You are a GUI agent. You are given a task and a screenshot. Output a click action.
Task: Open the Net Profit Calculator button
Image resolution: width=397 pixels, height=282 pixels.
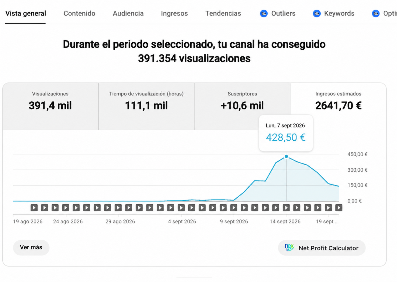point(322,248)
